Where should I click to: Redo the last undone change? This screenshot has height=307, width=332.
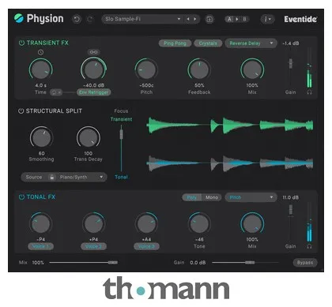click(x=90, y=19)
